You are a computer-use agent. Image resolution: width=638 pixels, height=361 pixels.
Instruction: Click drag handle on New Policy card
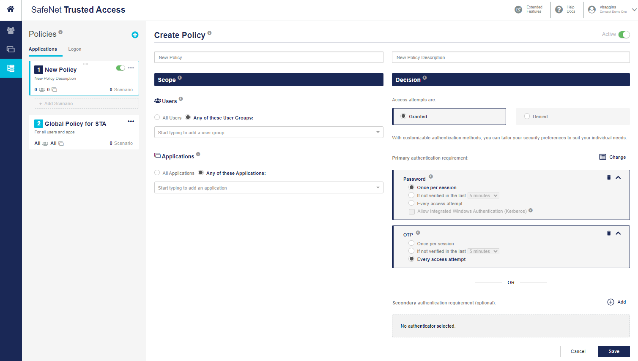coord(85,64)
